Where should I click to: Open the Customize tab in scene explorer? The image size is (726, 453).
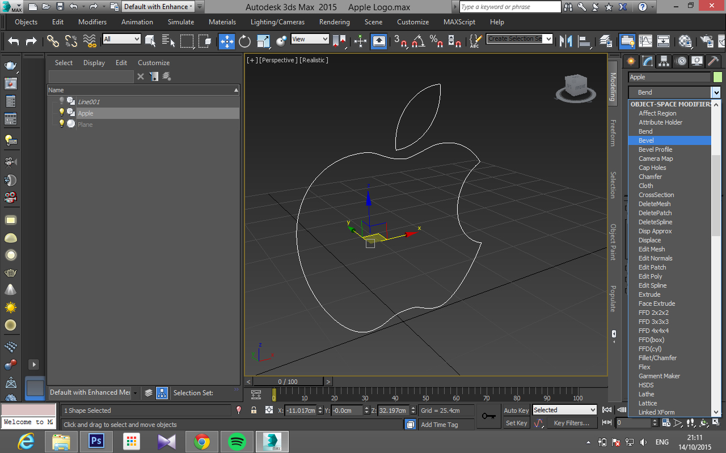154,63
